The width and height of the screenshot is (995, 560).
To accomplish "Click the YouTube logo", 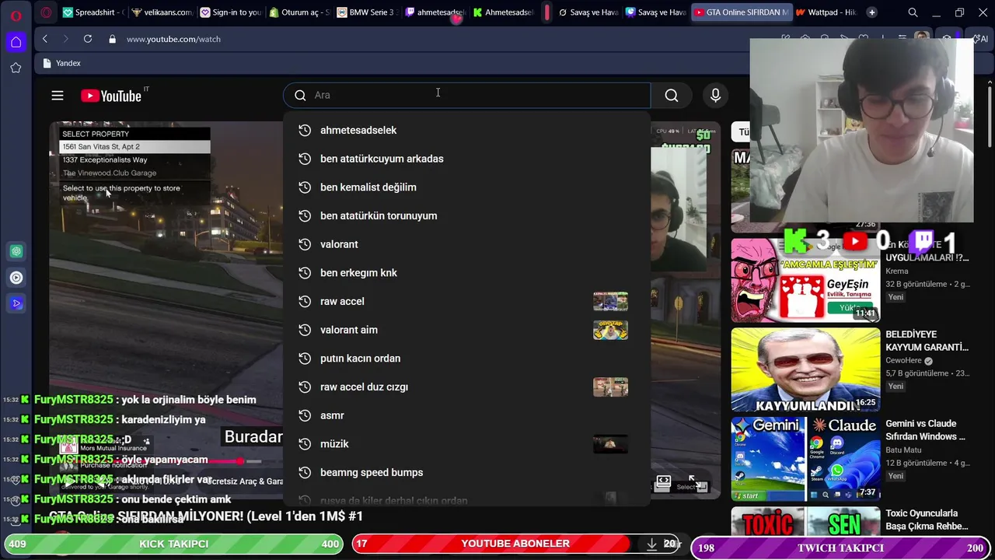I will 111,96.
